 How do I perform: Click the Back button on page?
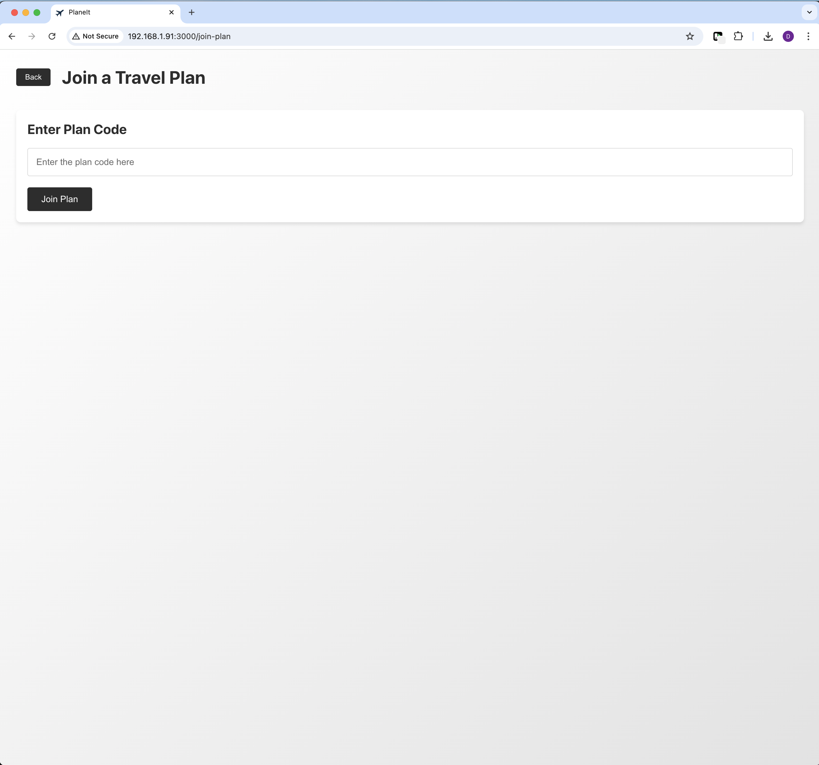tap(33, 77)
